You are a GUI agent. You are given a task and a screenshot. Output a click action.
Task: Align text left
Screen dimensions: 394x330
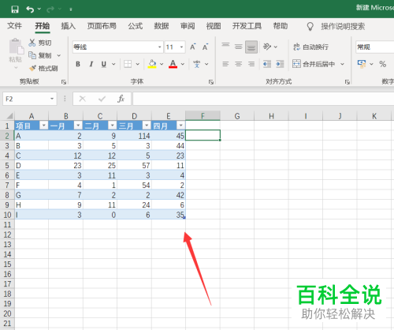[225, 64]
